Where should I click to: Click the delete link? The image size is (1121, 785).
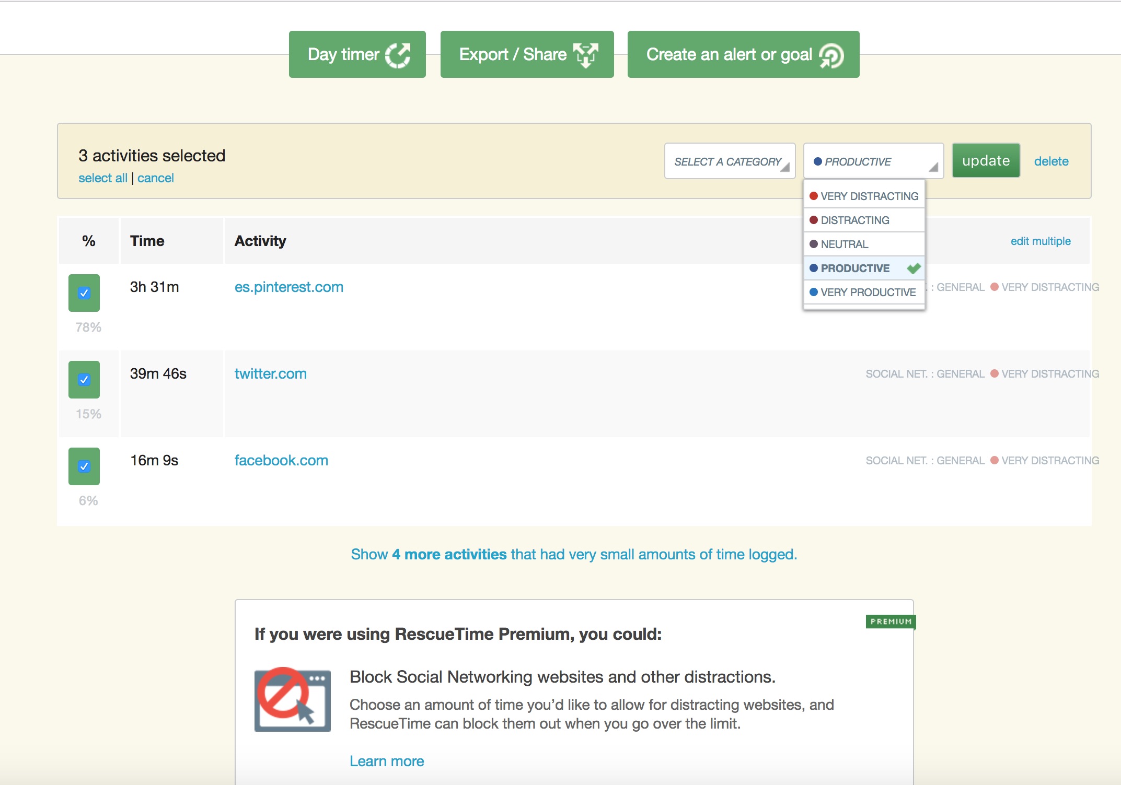(x=1051, y=161)
